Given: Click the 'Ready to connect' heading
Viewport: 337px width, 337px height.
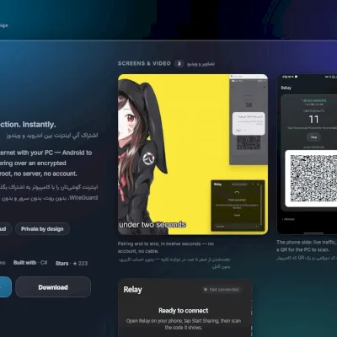Looking at the screenshot, I should [184, 310].
